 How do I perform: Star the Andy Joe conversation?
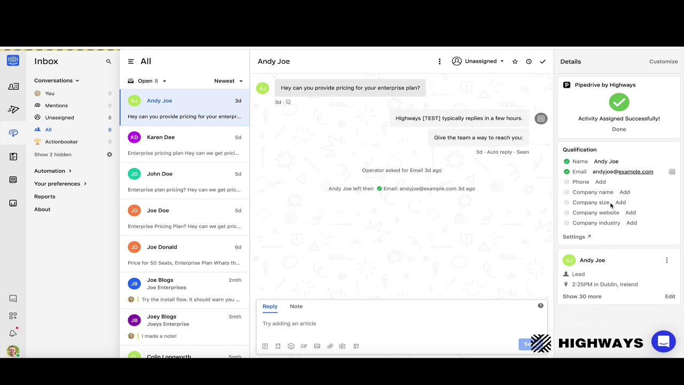(x=515, y=61)
